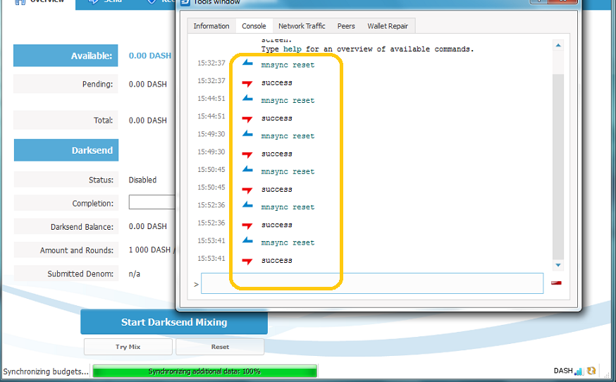Click the Total 0.00 DASH value
Viewport: 616px width, 382px height.
148,121
